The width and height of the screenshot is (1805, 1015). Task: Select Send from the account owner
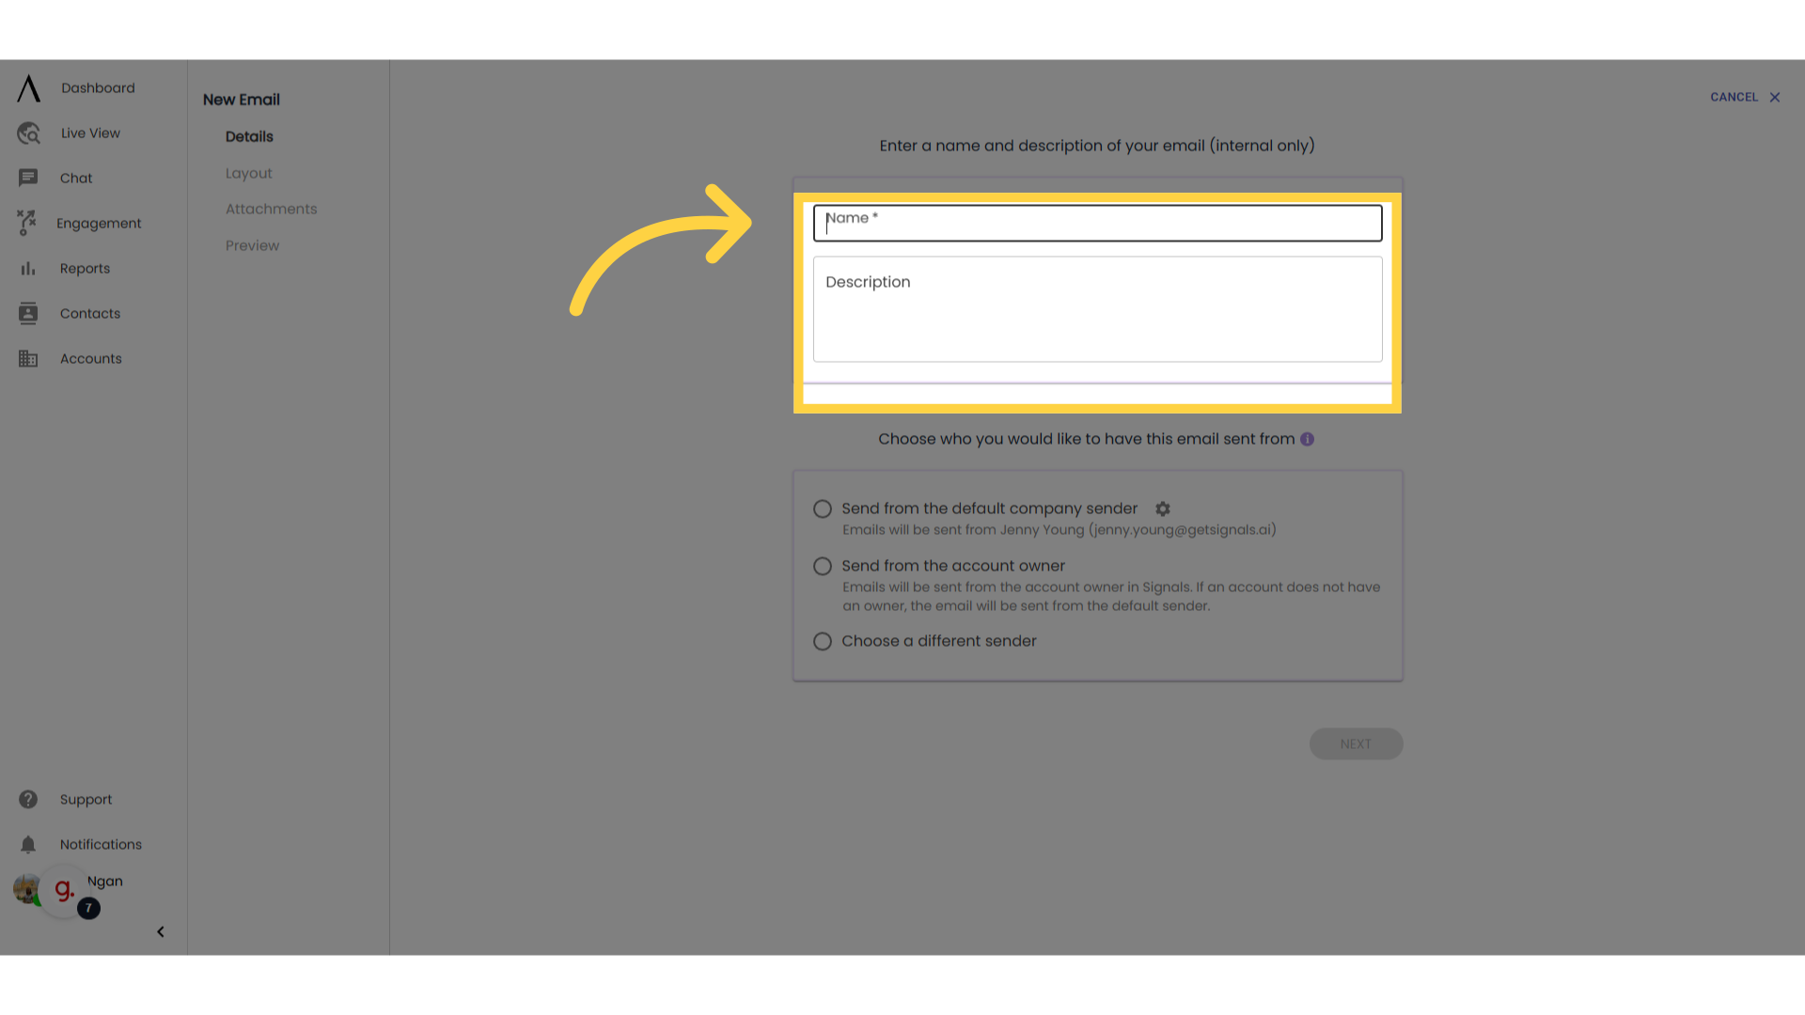pyautogui.click(x=822, y=567)
